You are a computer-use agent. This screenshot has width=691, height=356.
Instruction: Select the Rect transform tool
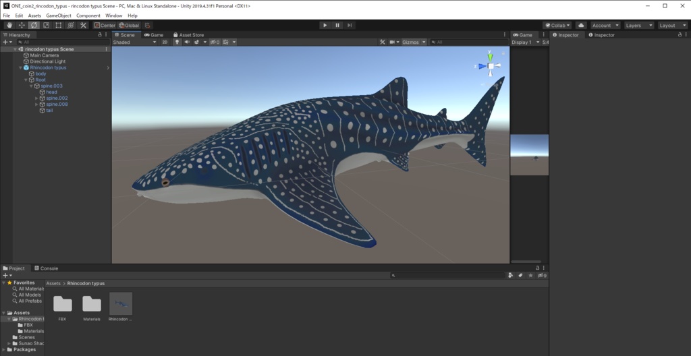tap(59, 25)
